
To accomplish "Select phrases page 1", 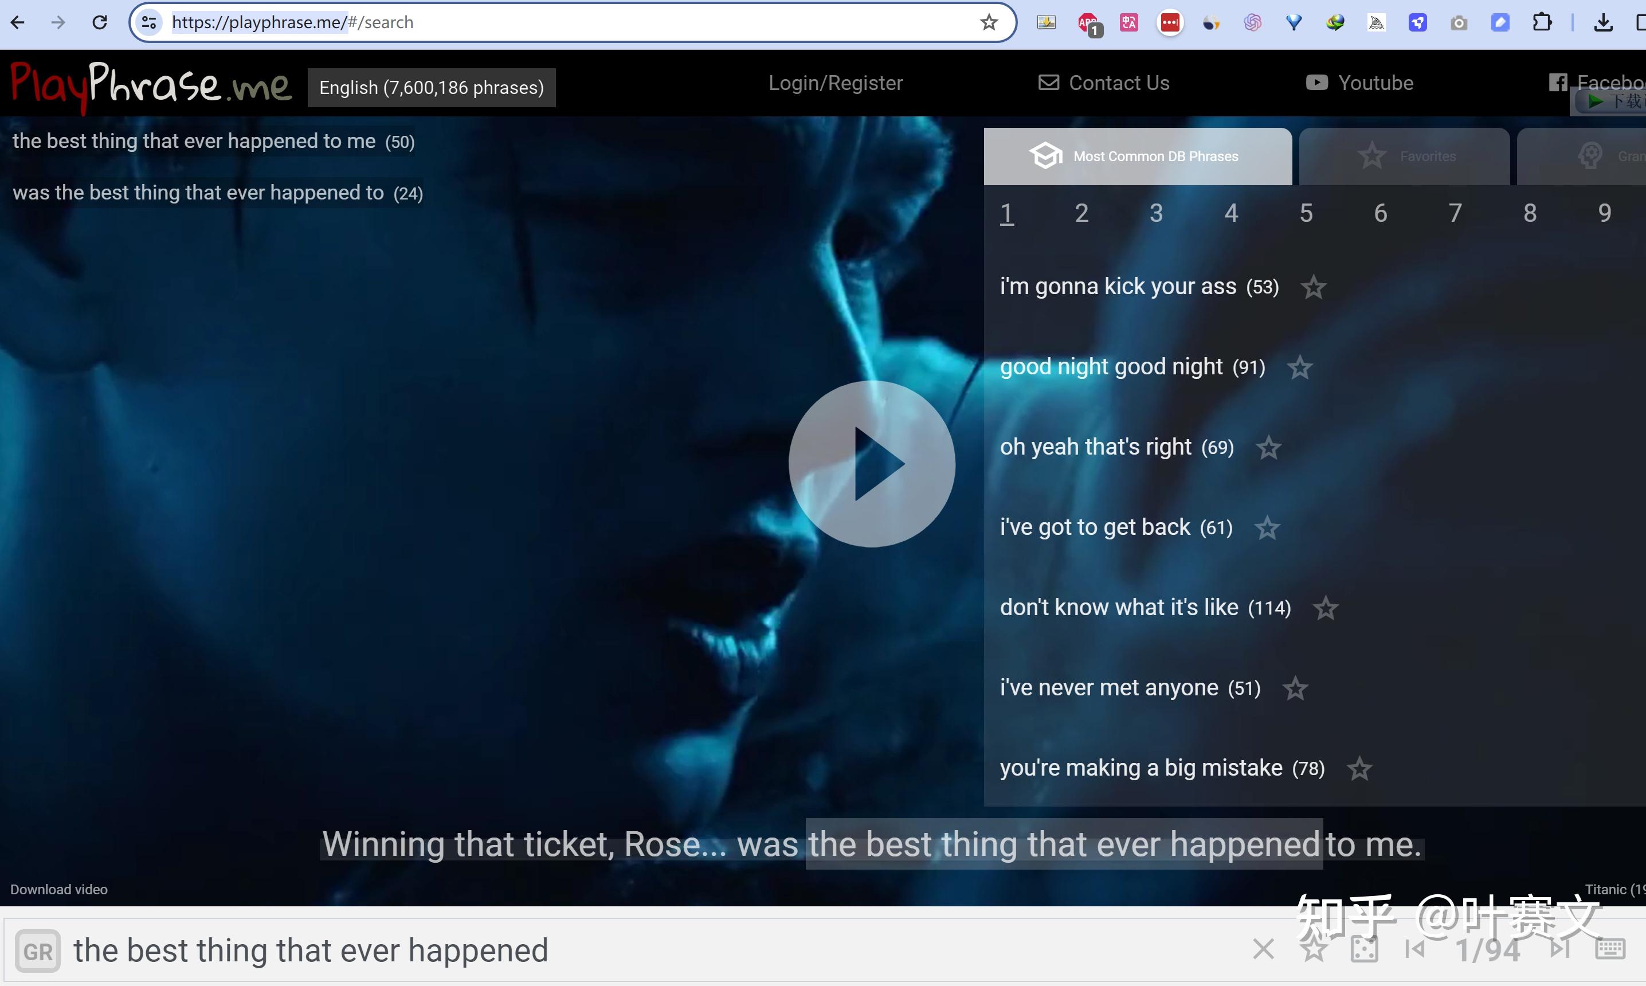I will [1007, 213].
